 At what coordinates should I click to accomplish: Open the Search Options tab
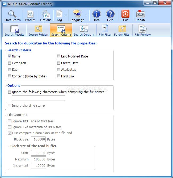tap(84, 30)
